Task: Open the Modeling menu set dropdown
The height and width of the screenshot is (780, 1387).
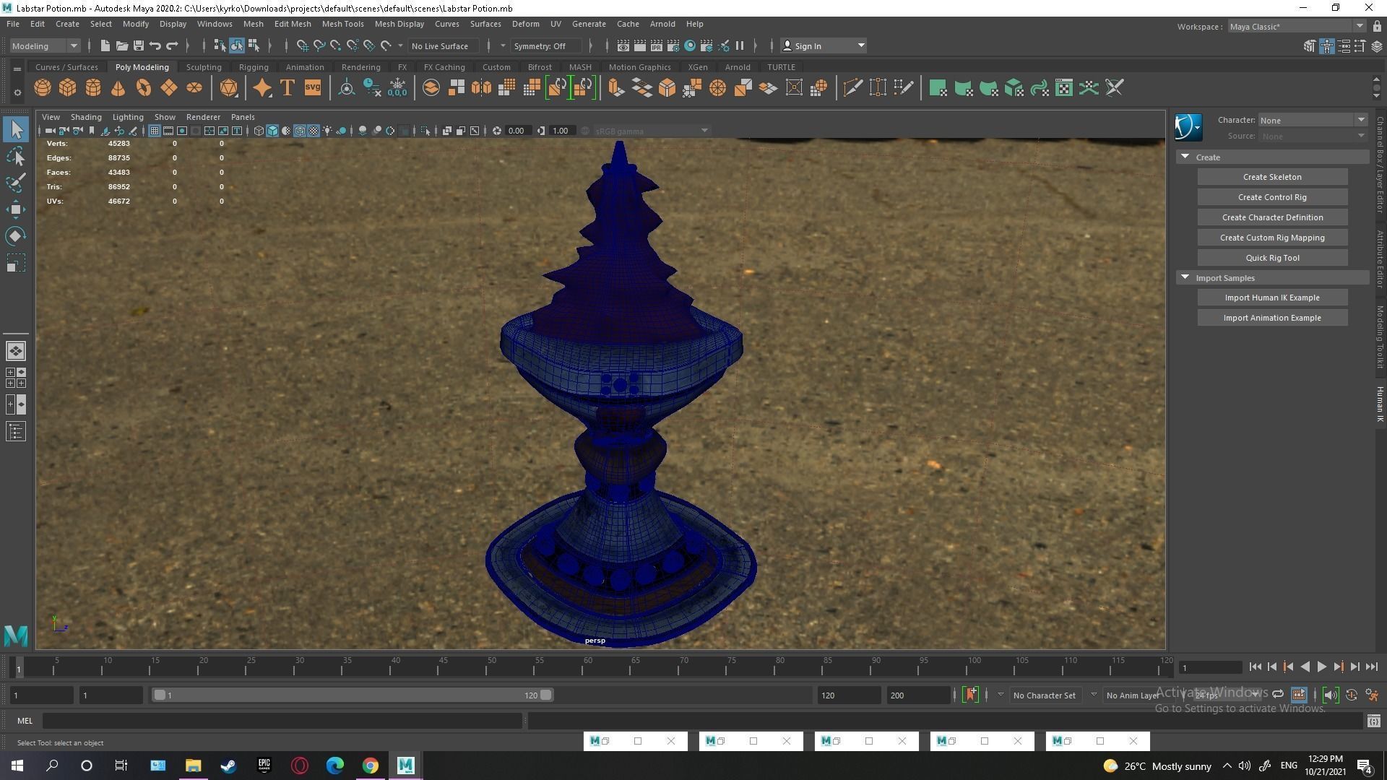Action: point(45,45)
